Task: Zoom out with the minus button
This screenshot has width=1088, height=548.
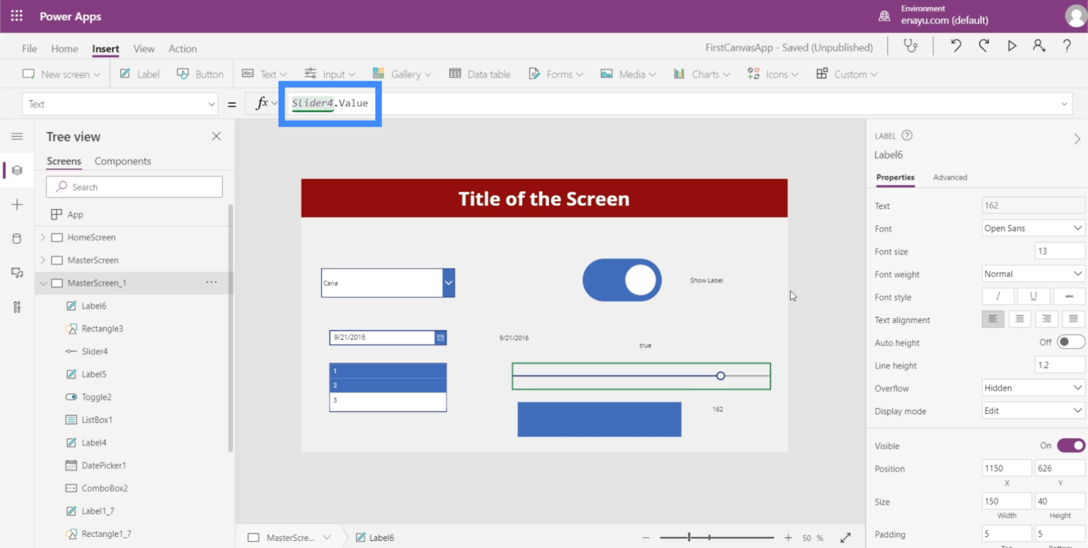Action: tap(646, 538)
